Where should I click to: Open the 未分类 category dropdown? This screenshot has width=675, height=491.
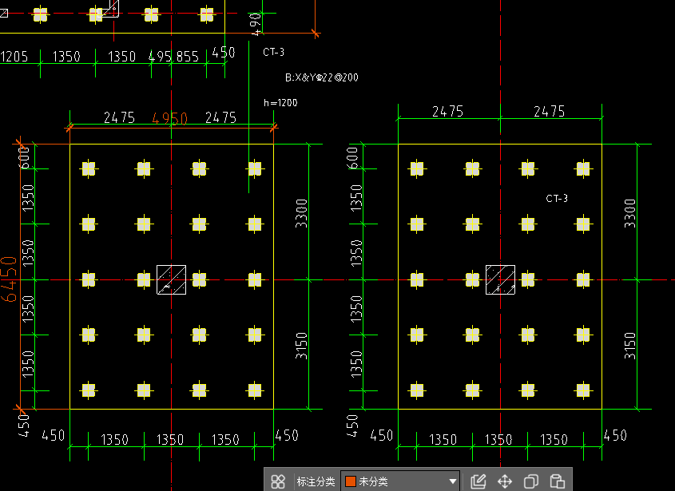(x=400, y=481)
